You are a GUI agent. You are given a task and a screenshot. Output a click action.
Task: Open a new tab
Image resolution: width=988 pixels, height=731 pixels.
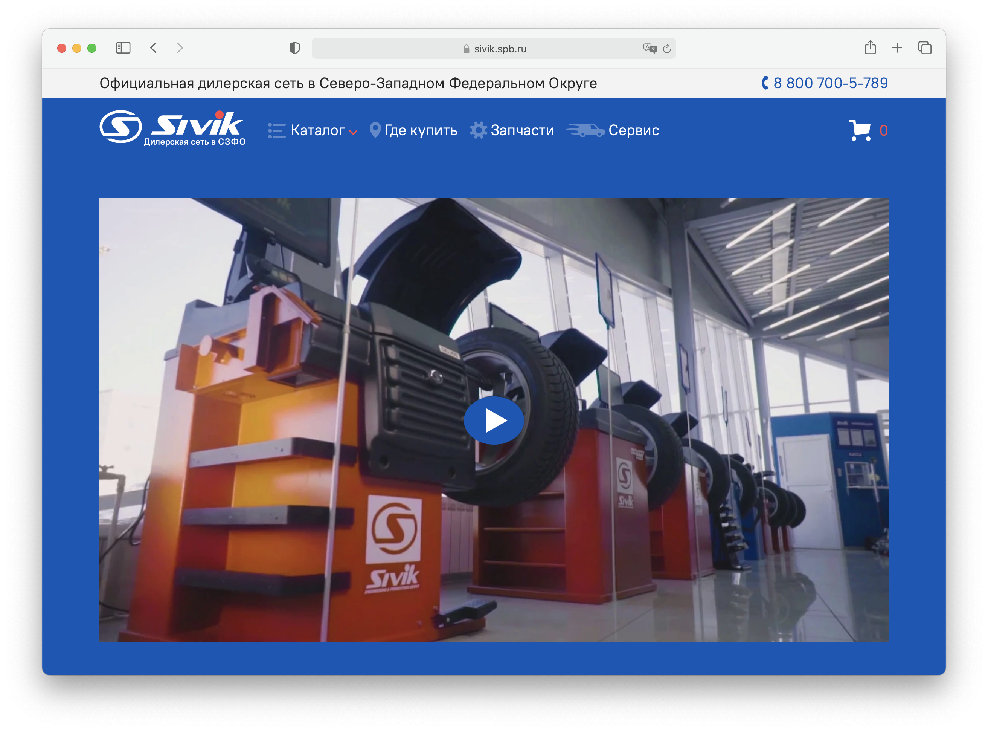click(x=897, y=48)
